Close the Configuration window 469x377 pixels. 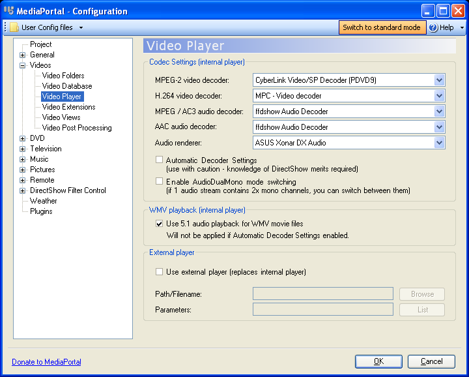point(458,11)
